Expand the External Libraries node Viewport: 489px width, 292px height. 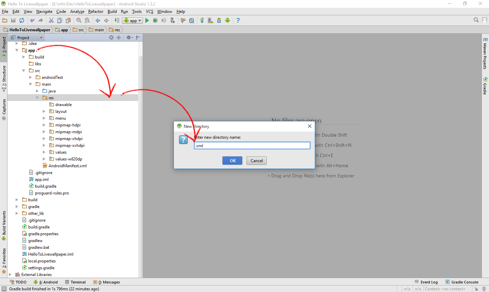coord(10,275)
